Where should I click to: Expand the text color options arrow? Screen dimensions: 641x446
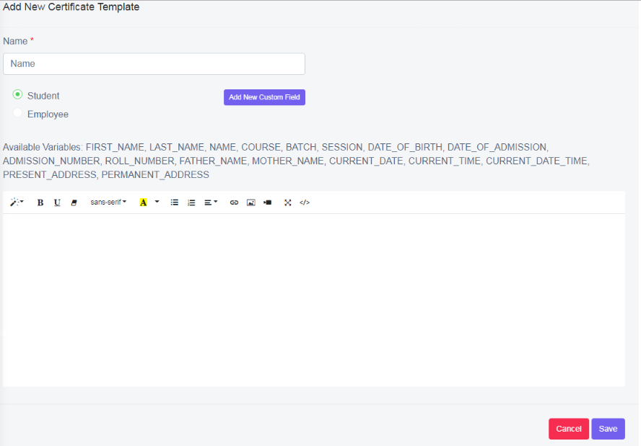157,202
